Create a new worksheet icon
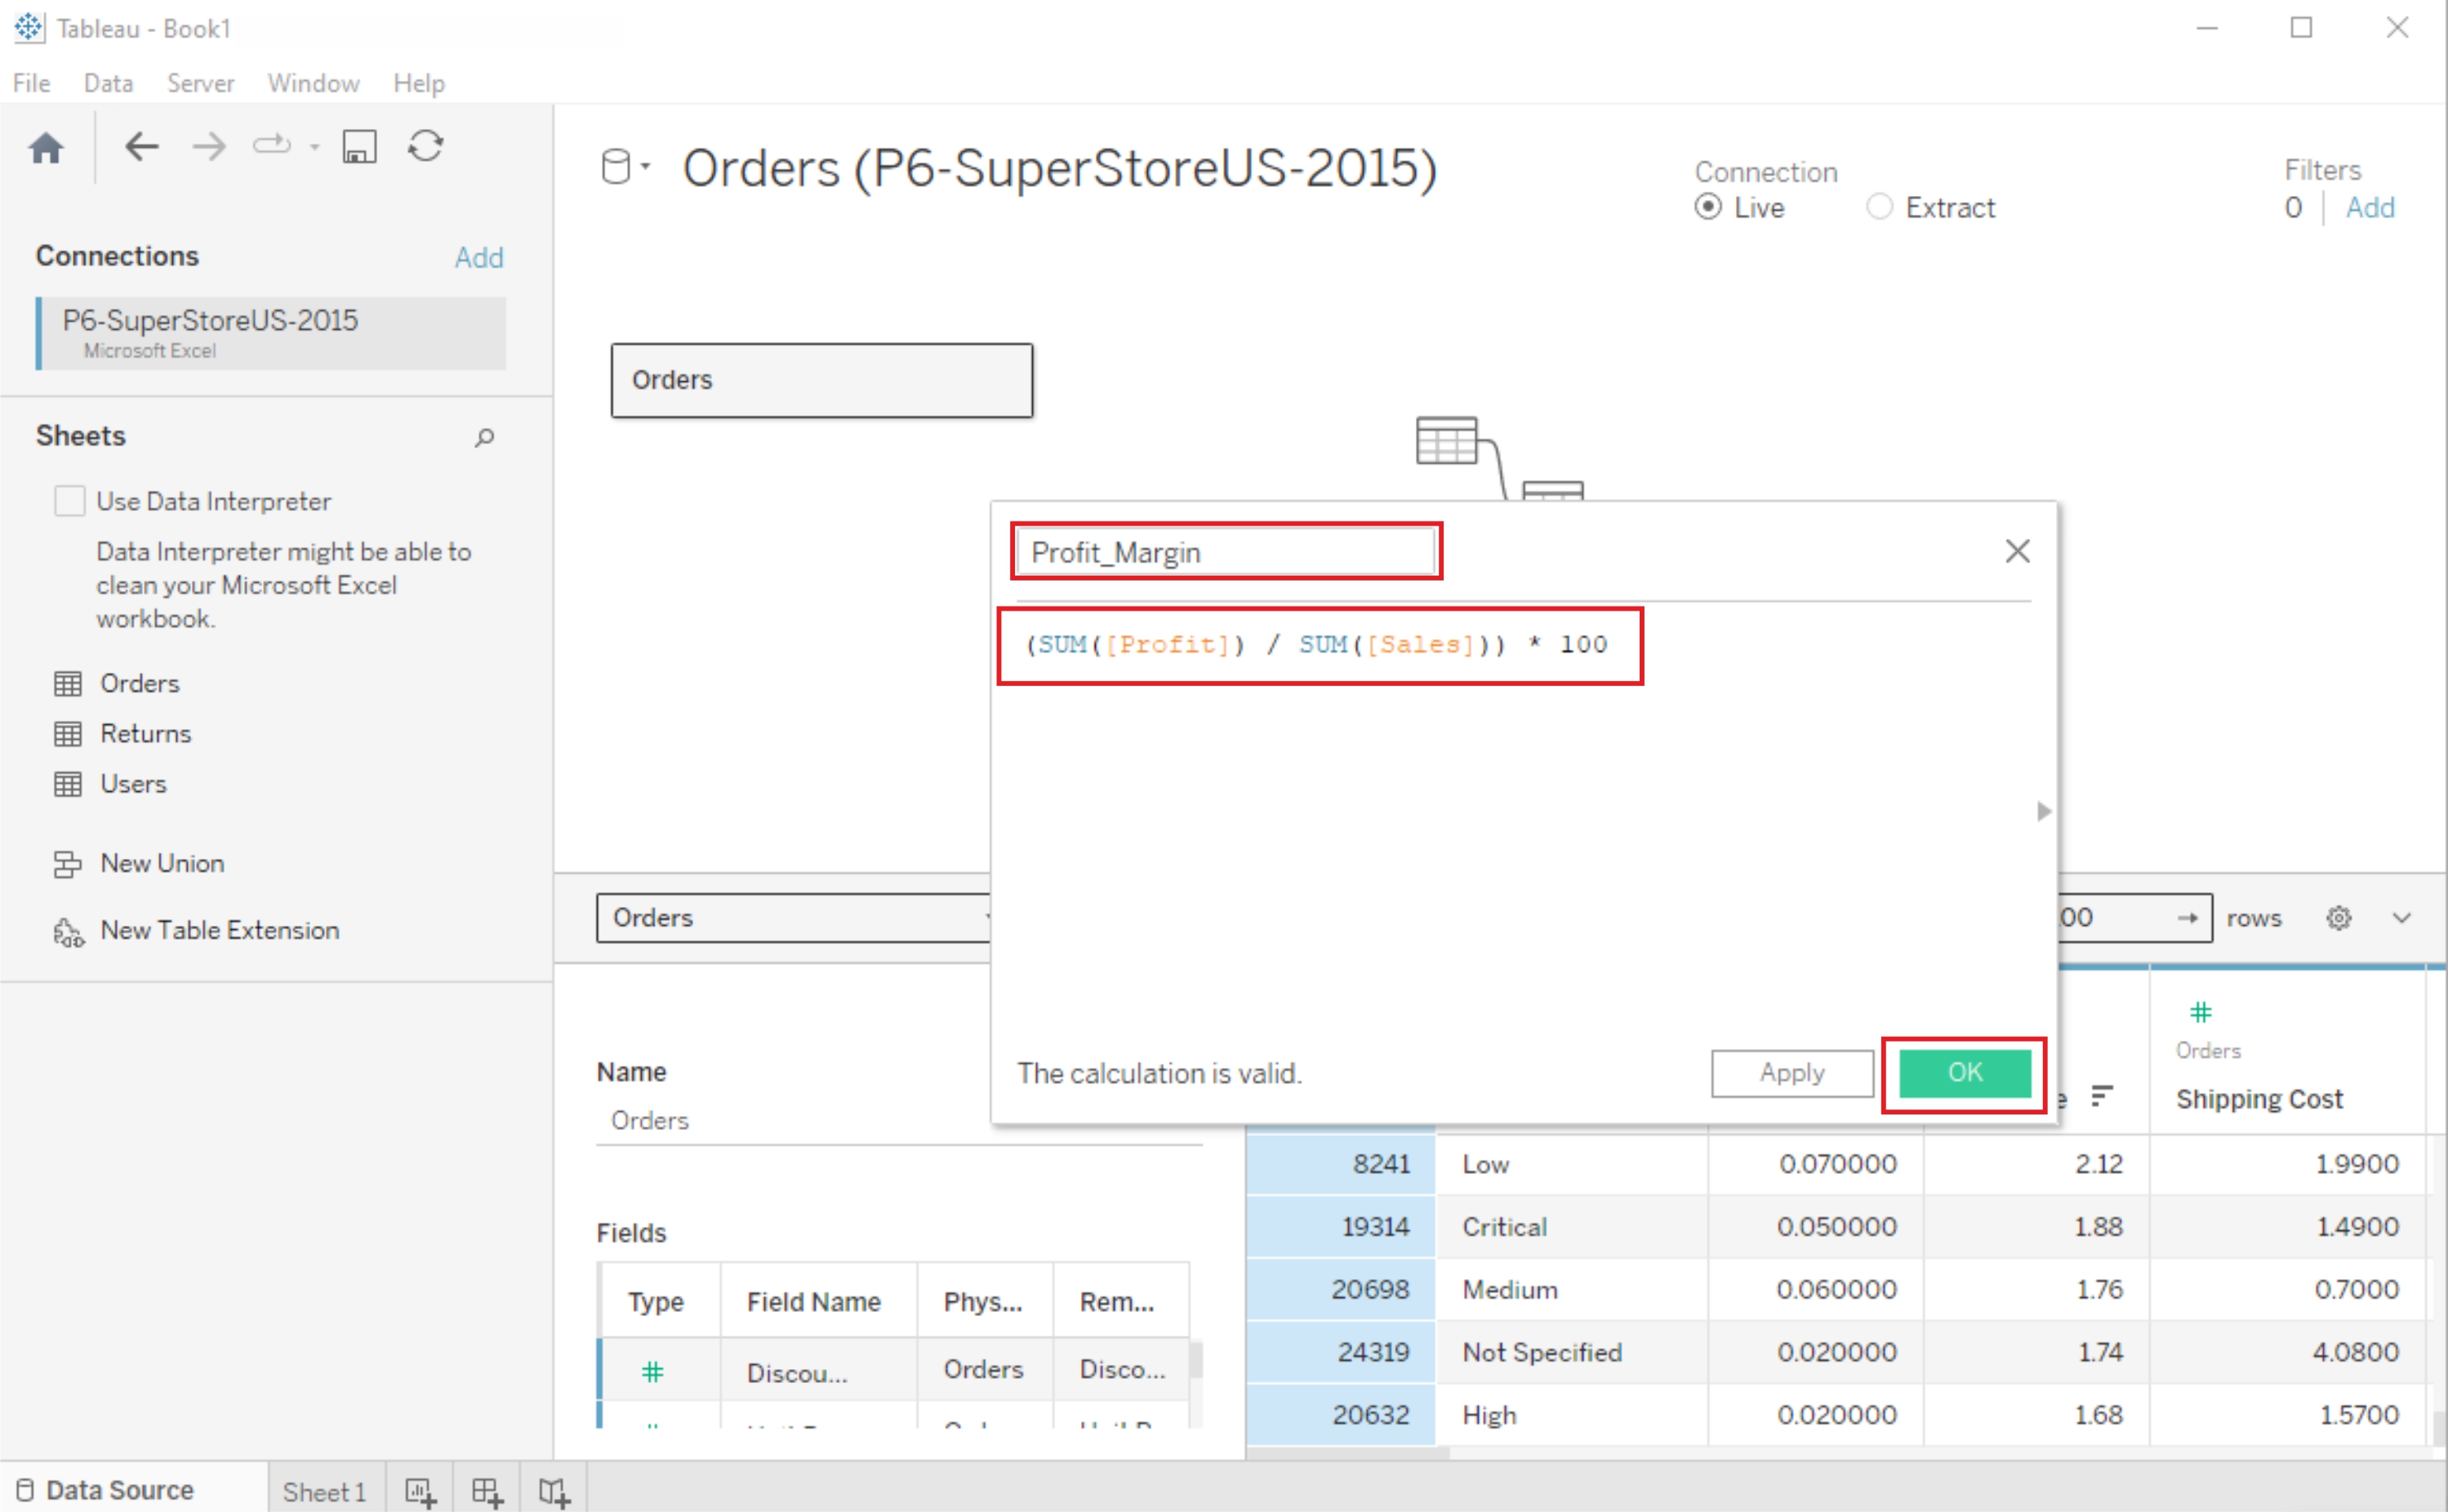The image size is (2448, 1512). point(420,1492)
